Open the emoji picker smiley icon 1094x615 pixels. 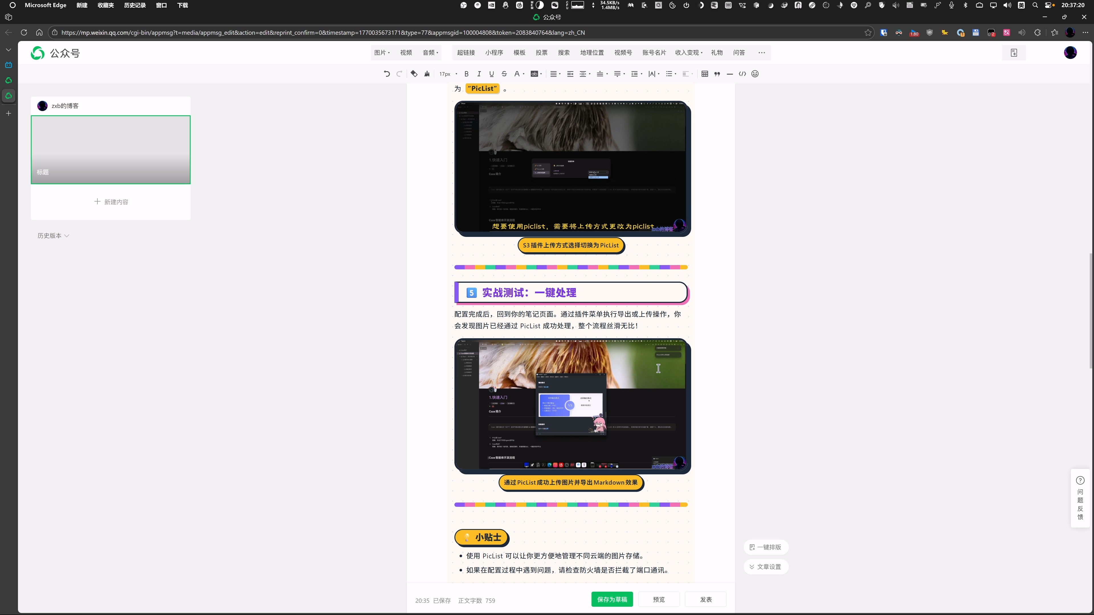755,74
